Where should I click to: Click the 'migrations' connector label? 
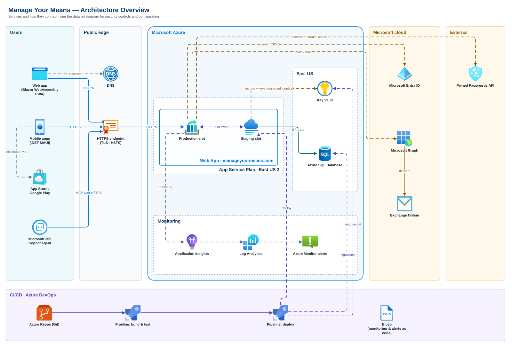click(347, 255)
